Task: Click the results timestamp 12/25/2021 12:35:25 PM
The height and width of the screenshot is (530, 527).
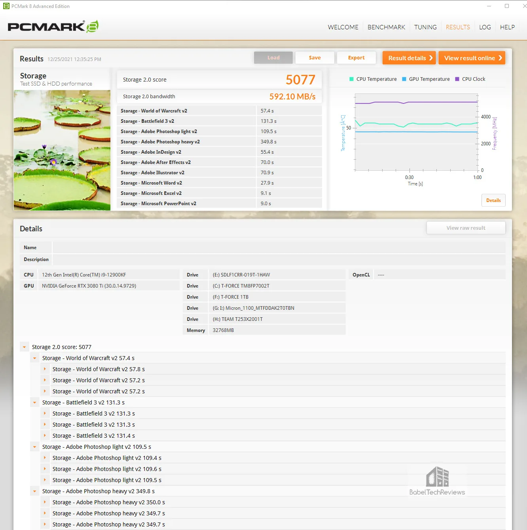Action: point(74,59)
